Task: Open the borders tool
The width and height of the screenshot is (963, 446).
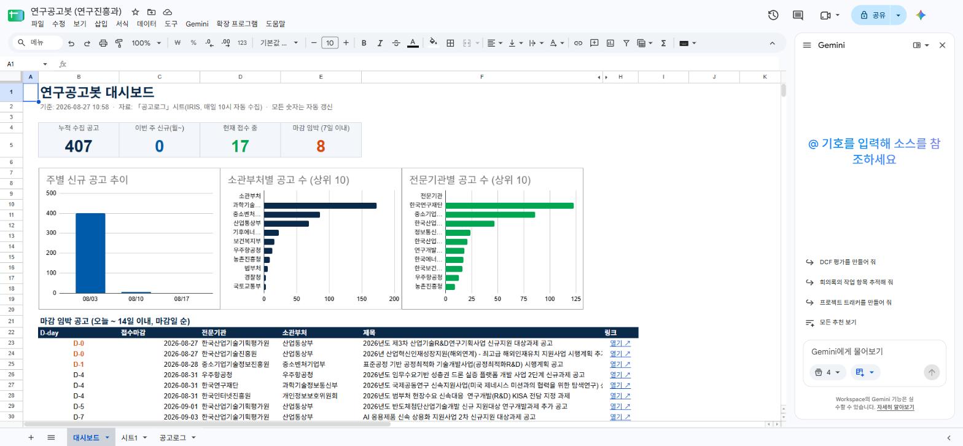Action: coord(450,43)
